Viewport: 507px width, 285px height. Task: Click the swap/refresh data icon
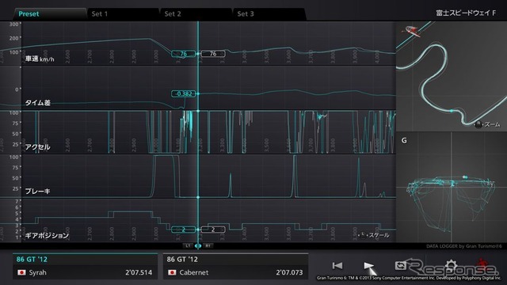coord(400,266)
